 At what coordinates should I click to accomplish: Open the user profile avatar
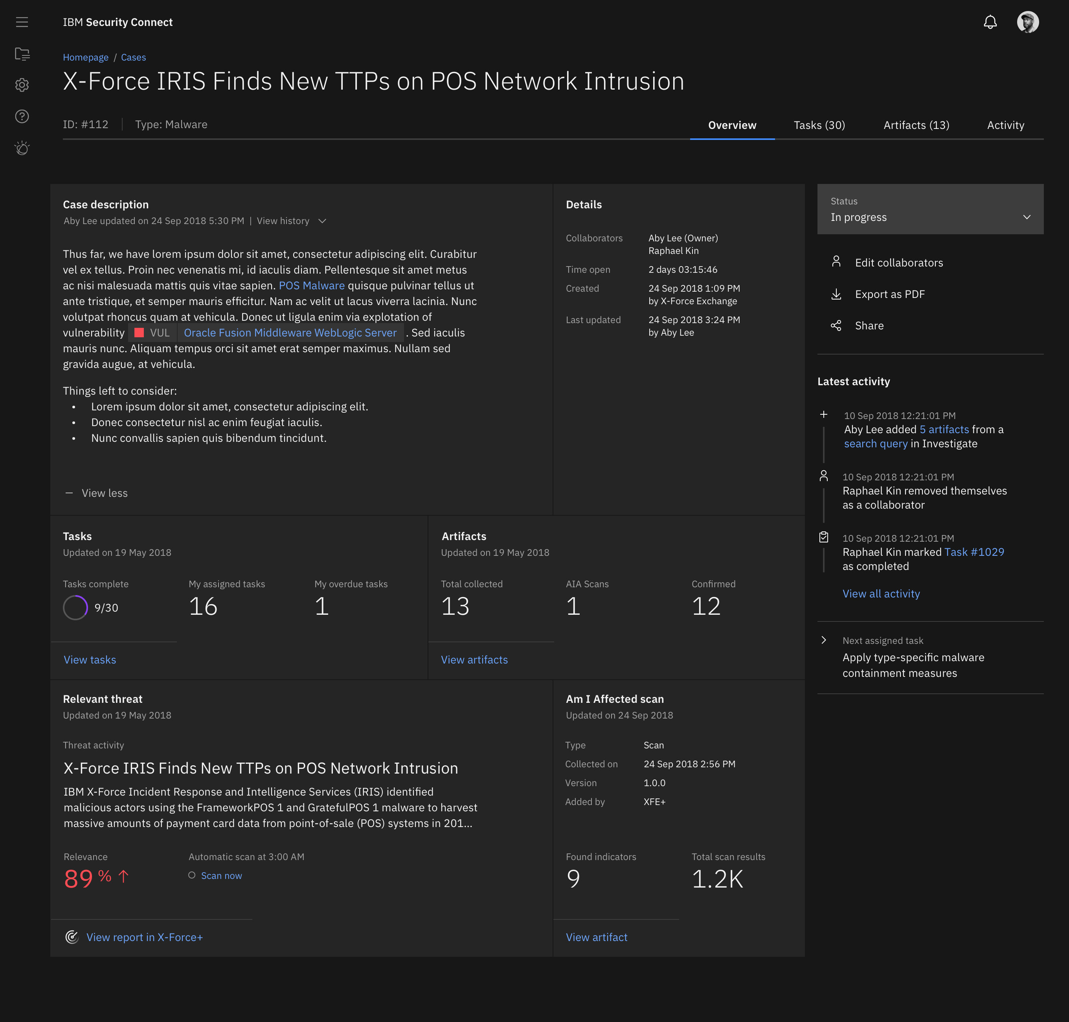click(x=1028, y=22)
